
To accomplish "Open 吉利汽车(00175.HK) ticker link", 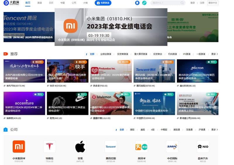I will (x=16, y=86).
